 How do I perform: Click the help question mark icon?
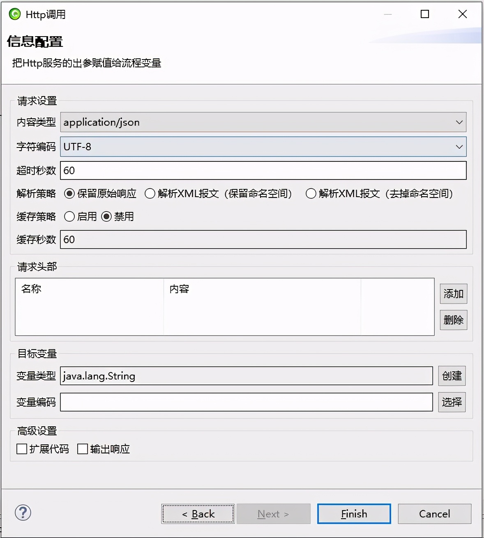click(23, 513)
